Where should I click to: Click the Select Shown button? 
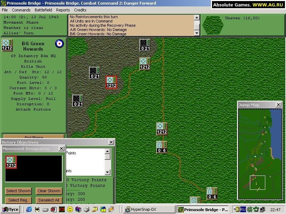(18, 191)
